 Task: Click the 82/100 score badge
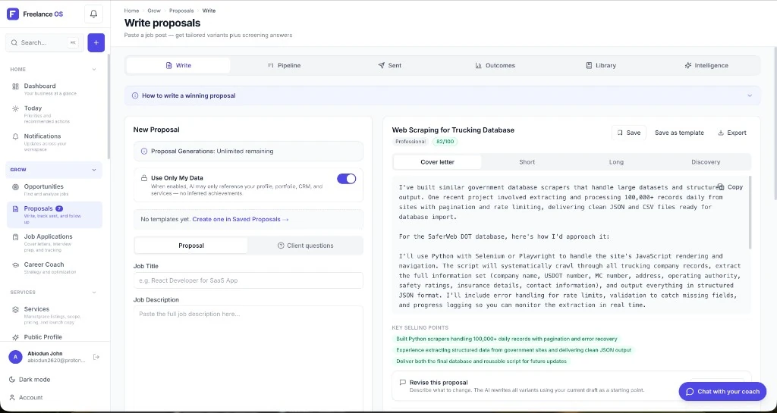[445, 142]
